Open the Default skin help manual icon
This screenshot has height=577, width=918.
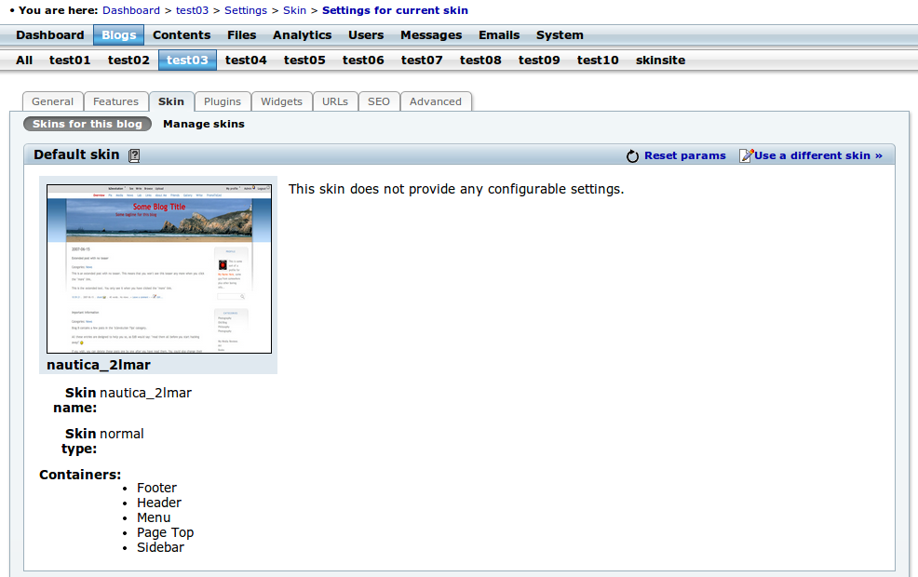pyautogui.click(x=134, y=155)
